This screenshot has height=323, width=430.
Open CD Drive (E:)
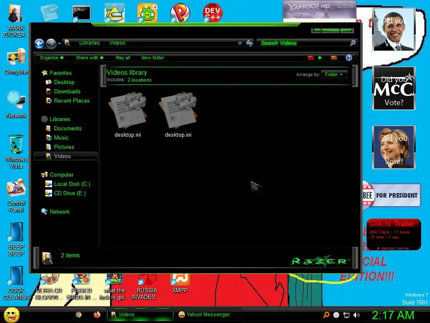[70, 193]
